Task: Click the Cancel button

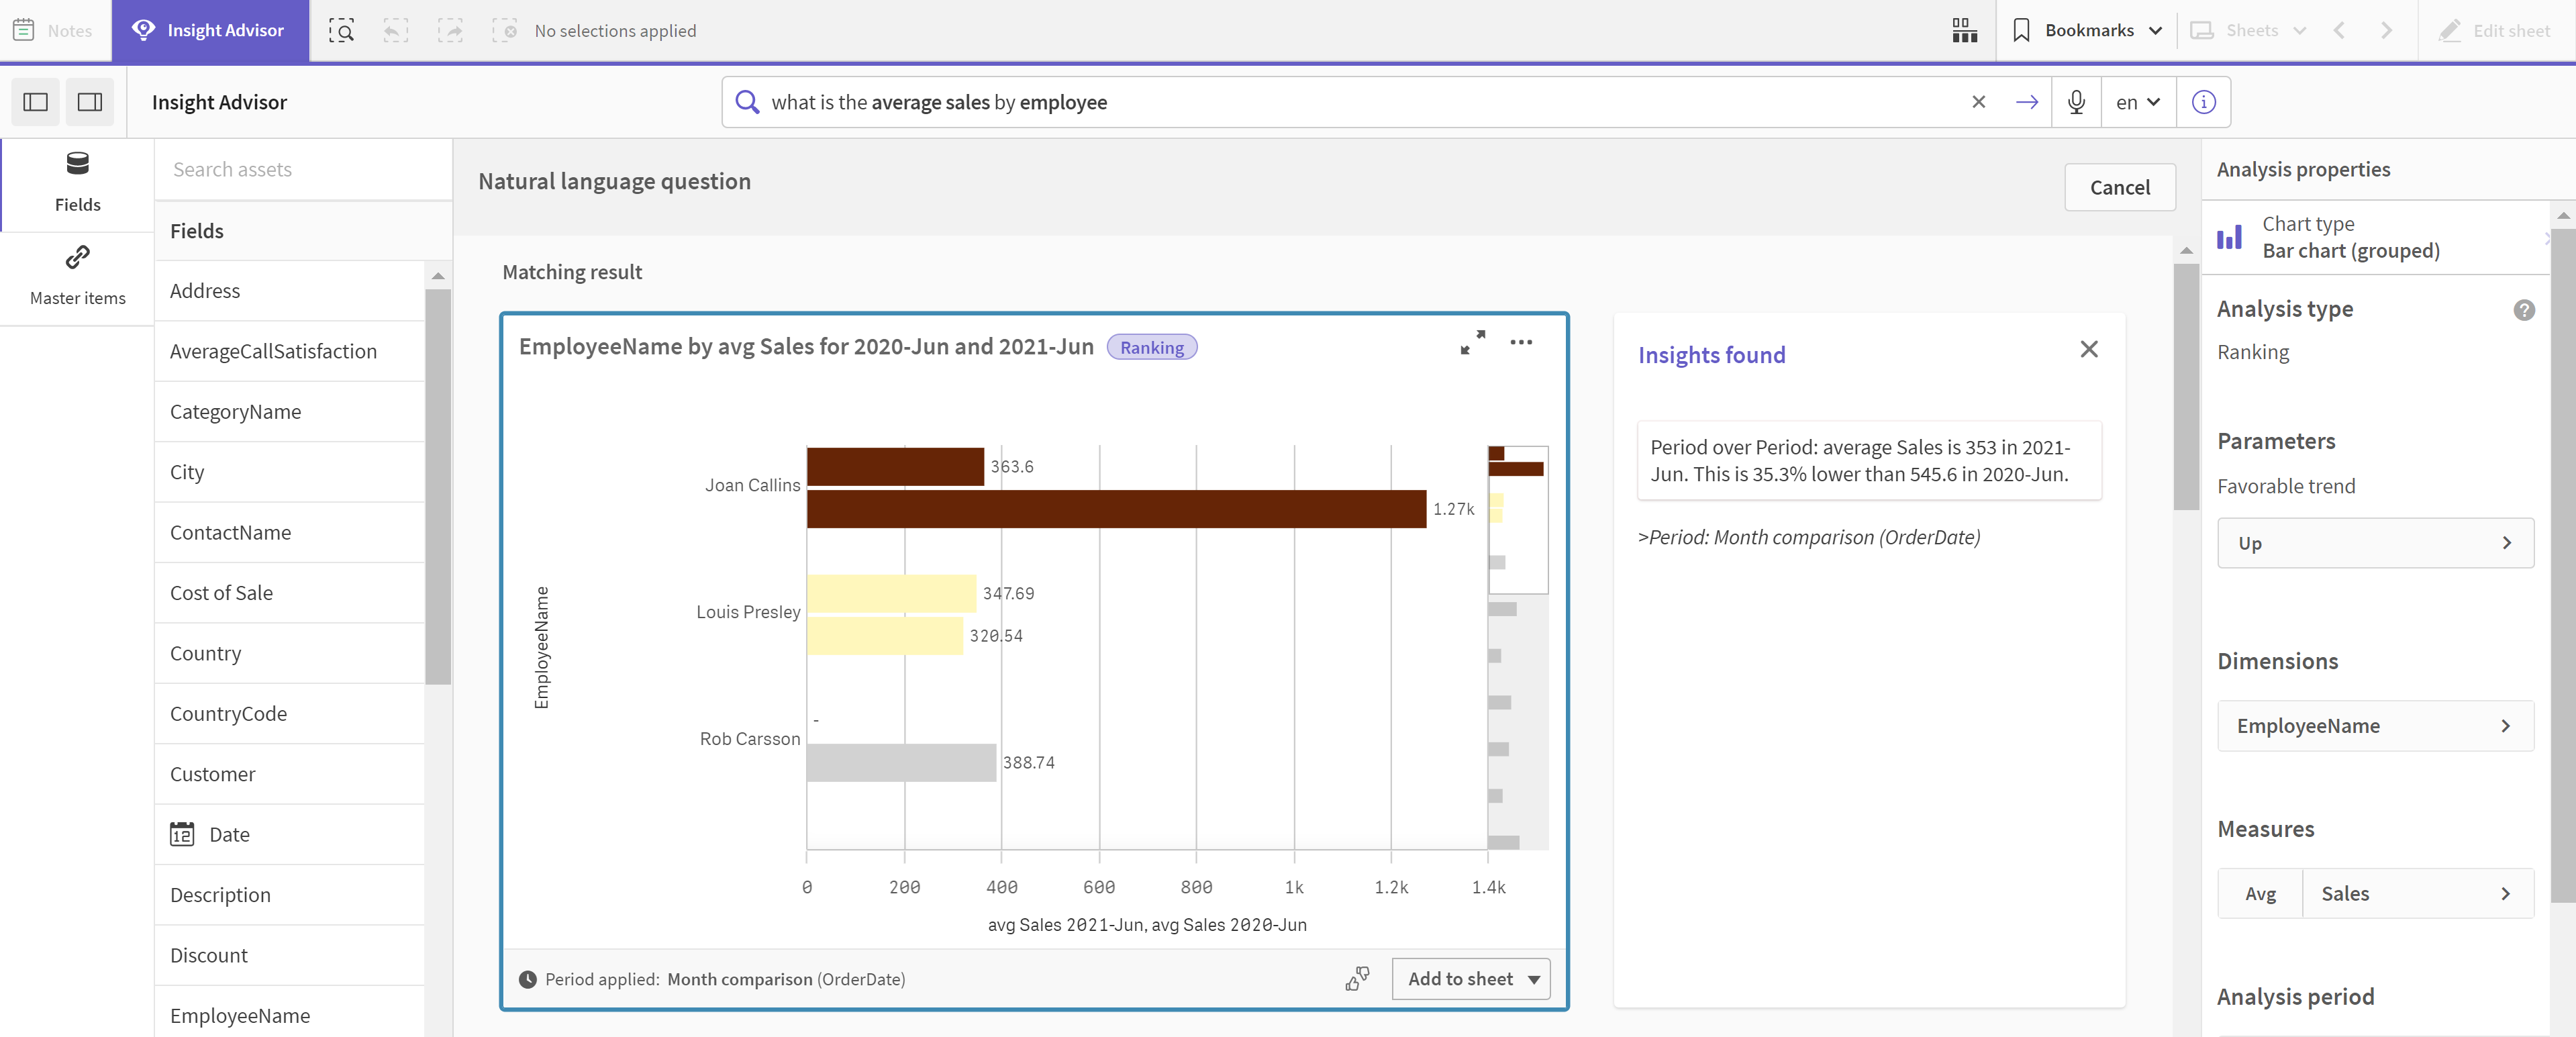Action: click(x=2120, y=187)
